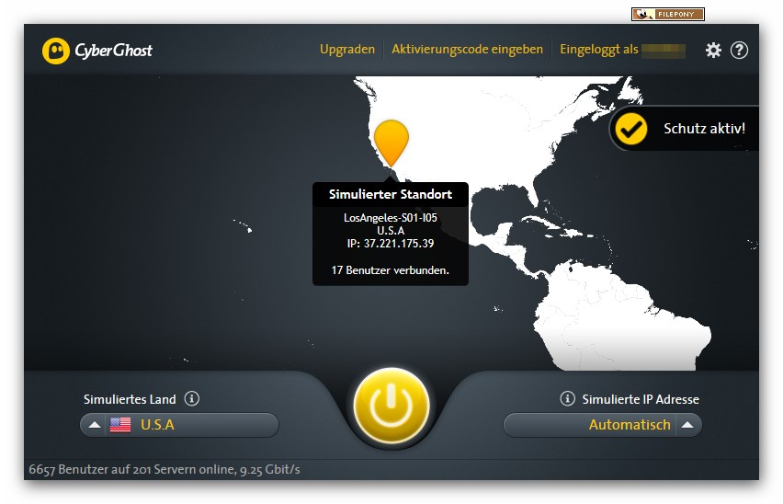Toggle VPN connection with the power button
This screenshot has height=504, width=783.
[391, 406]
